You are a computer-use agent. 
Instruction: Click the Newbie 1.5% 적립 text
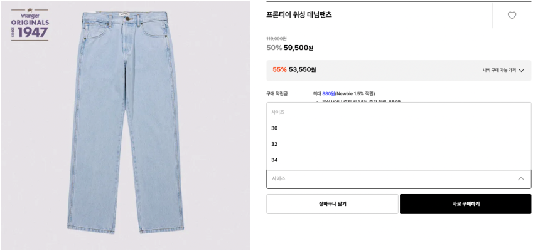tap(355, 93)
